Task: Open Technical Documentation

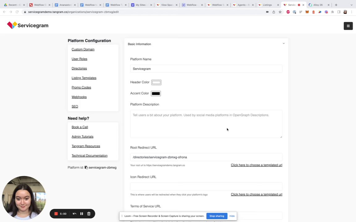Action: tap(89, 156)
